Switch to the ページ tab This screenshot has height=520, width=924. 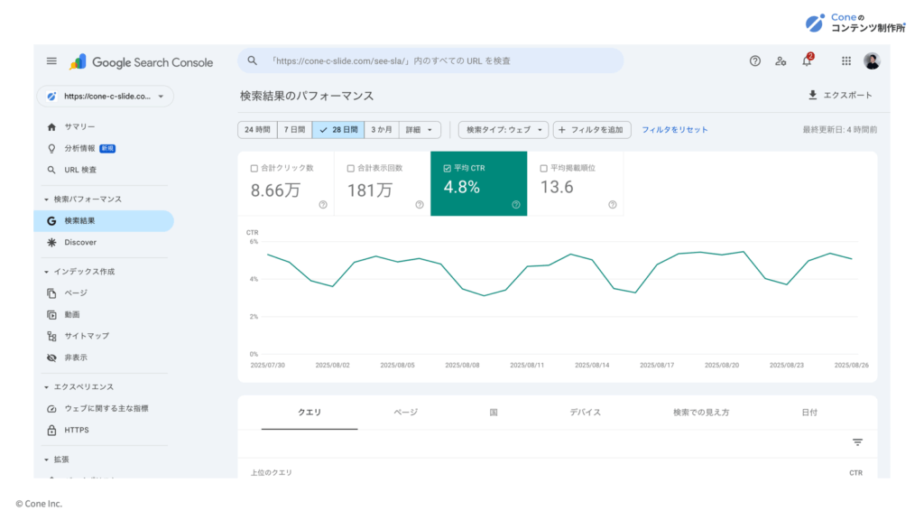click(405, 413)
